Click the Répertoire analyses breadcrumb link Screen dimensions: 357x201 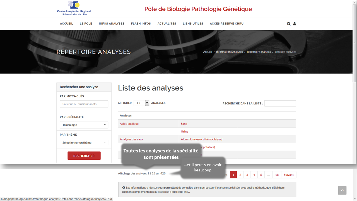pyautogui.click(x=259, y=52)
